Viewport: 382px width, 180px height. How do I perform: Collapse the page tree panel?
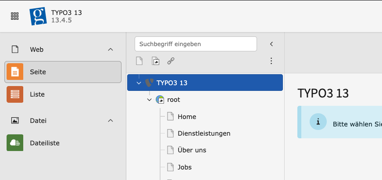tap(271, 44)
